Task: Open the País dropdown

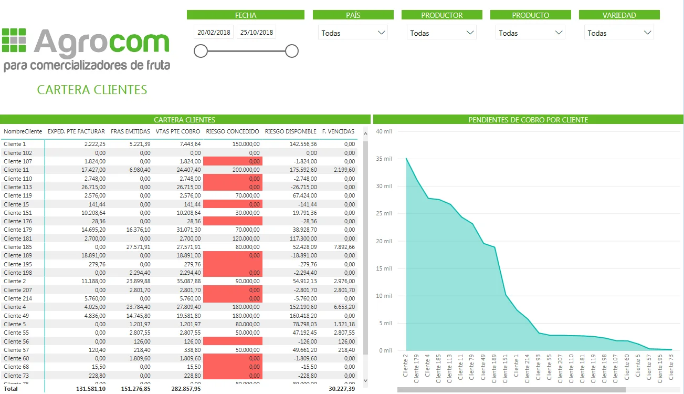Action: (353, 33)
